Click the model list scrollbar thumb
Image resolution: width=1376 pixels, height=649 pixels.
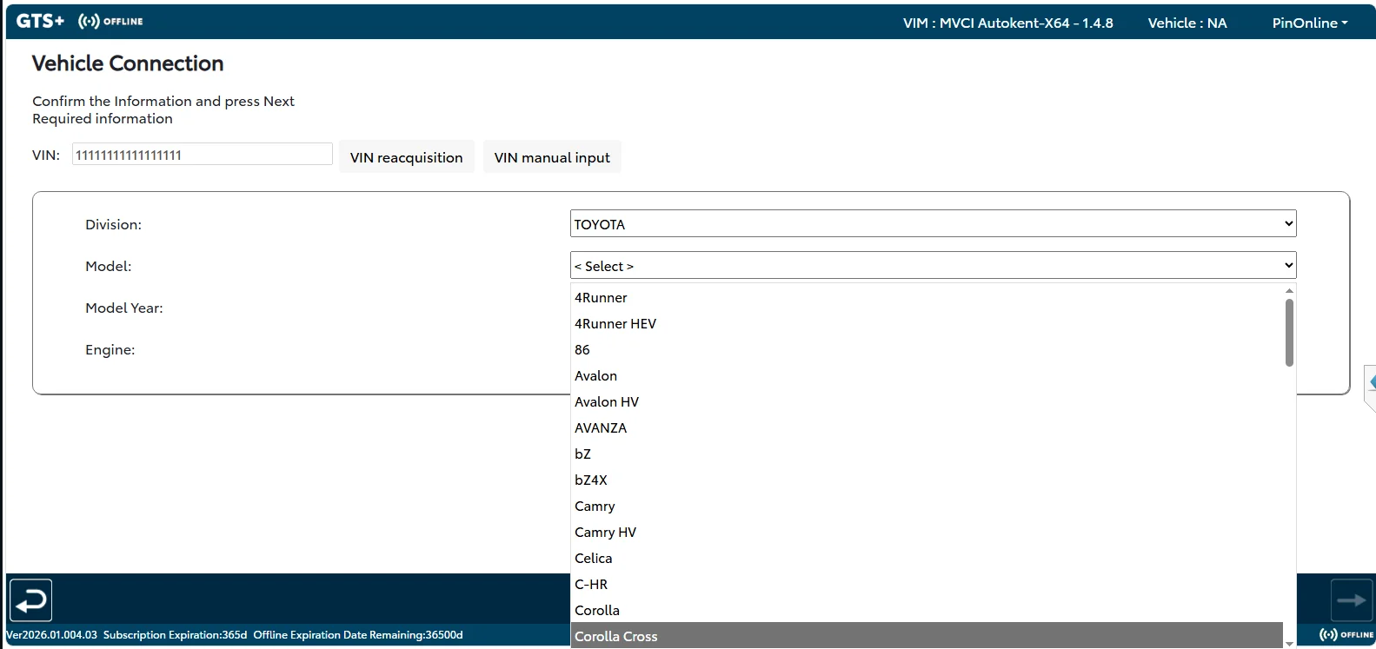point(1289,333)
